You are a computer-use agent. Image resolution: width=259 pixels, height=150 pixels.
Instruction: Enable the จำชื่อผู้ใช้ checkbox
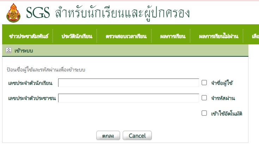[x=204, y=83]
